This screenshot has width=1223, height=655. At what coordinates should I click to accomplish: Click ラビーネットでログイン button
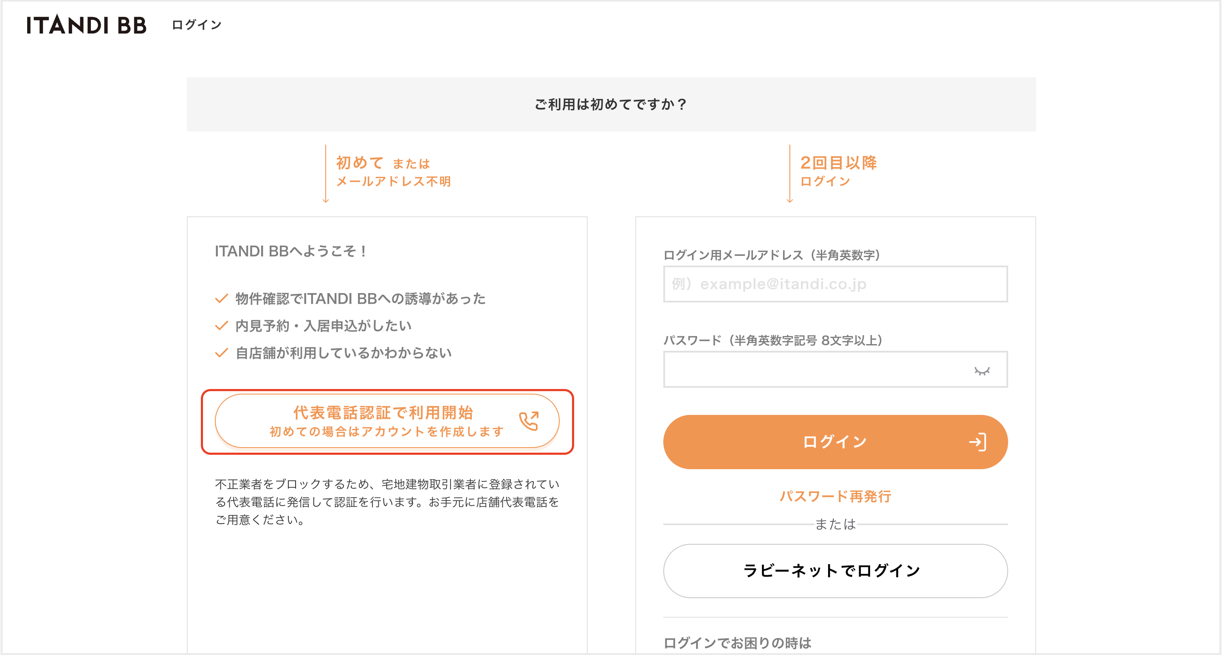(x=835, y=571)
